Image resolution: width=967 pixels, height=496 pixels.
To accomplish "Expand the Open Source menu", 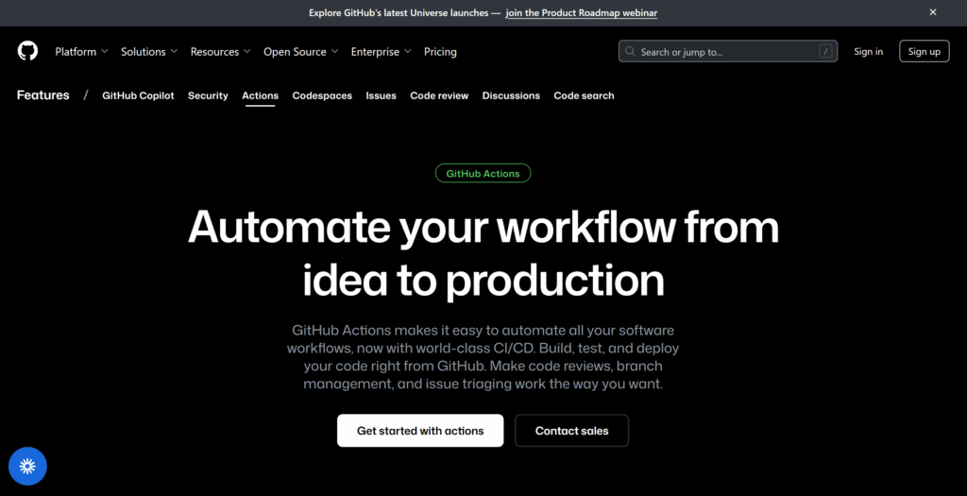I will [301, 52].
